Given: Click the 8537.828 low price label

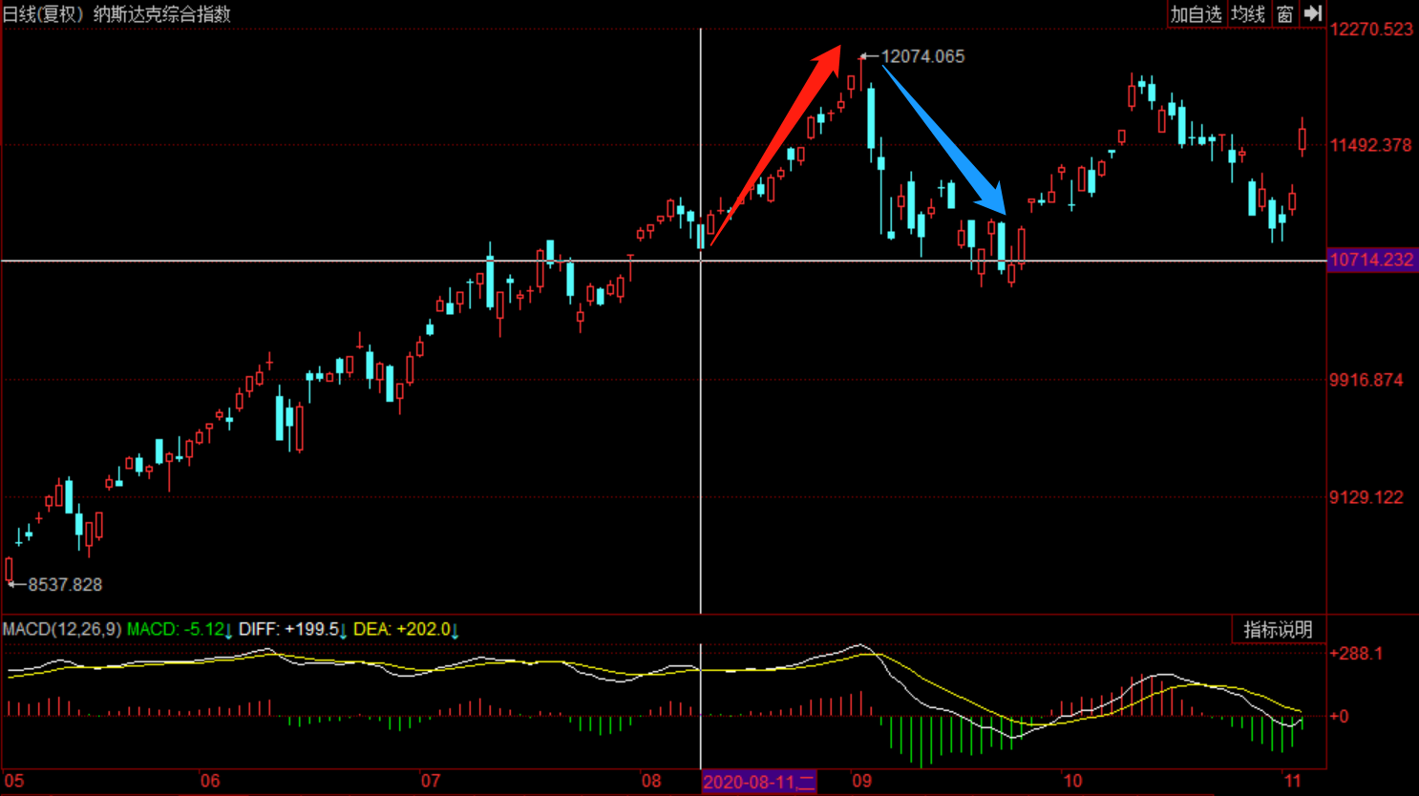Looking at the screenshot, I should tap(65, 584).
